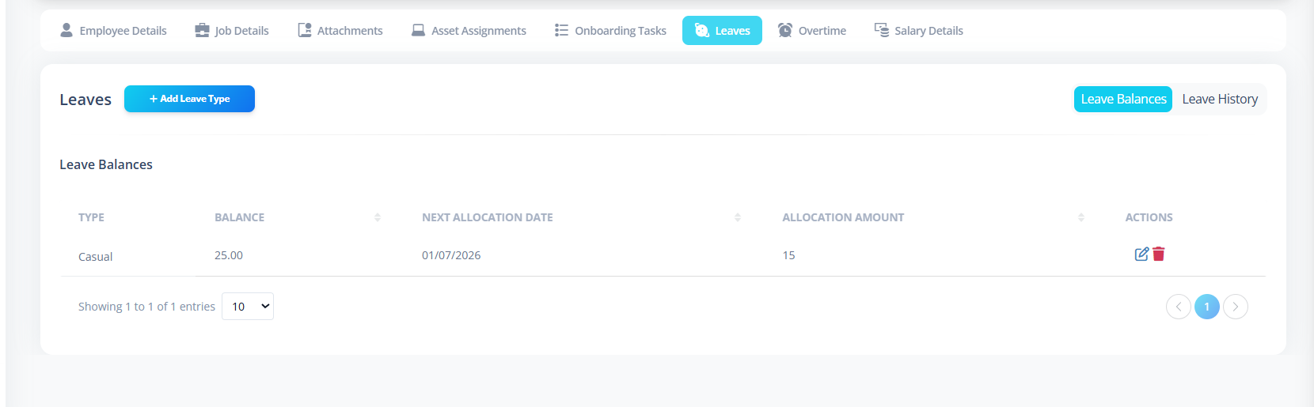Viewport: 1314px width, 407px height.
Task: Switch to the Job Details tab
Action: [x=232, y=31]
